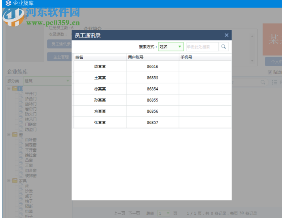Select the row for 张某某
Viewport: 282px width, 218px height.
click(152, 122)
